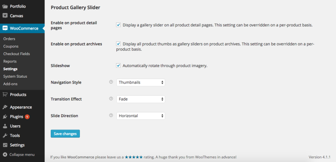Click the Slide Direction help icon

111,115
